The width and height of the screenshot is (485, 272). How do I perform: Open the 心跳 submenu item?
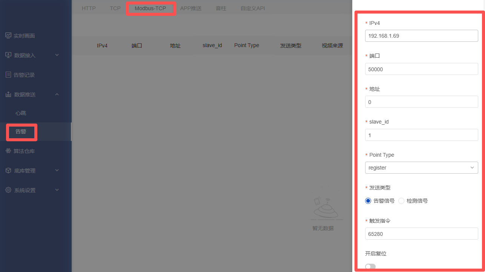[21, 113]
